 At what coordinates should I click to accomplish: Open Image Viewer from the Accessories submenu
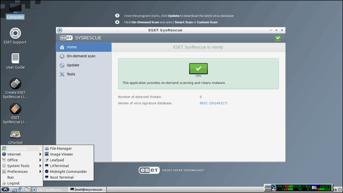[x=69, y=154]
